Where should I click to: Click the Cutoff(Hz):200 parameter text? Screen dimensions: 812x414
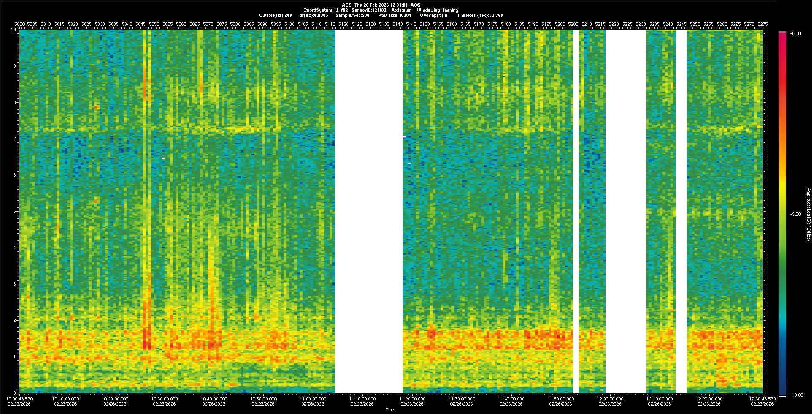tap(275, 15)
